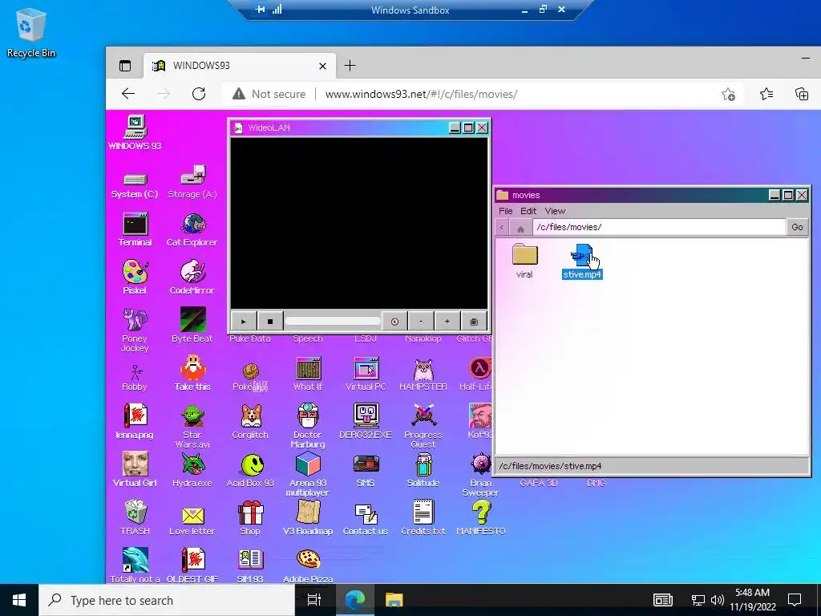
Task: Click Microsoft Edge taskbar icon
Action: point(355,600)
